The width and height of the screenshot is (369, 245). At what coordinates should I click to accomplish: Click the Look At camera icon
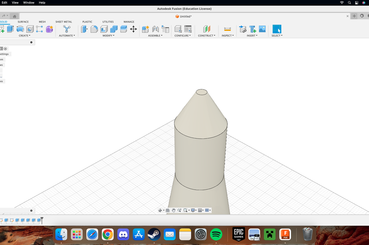click(167, 211)
